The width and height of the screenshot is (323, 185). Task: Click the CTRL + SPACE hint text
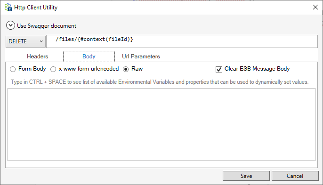tap(160, 82)
